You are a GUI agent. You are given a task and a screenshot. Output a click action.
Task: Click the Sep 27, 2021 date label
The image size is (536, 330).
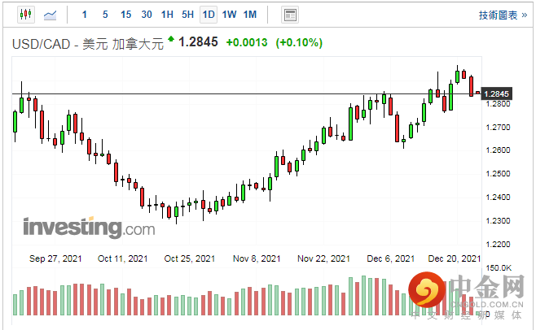pos(55,258)
